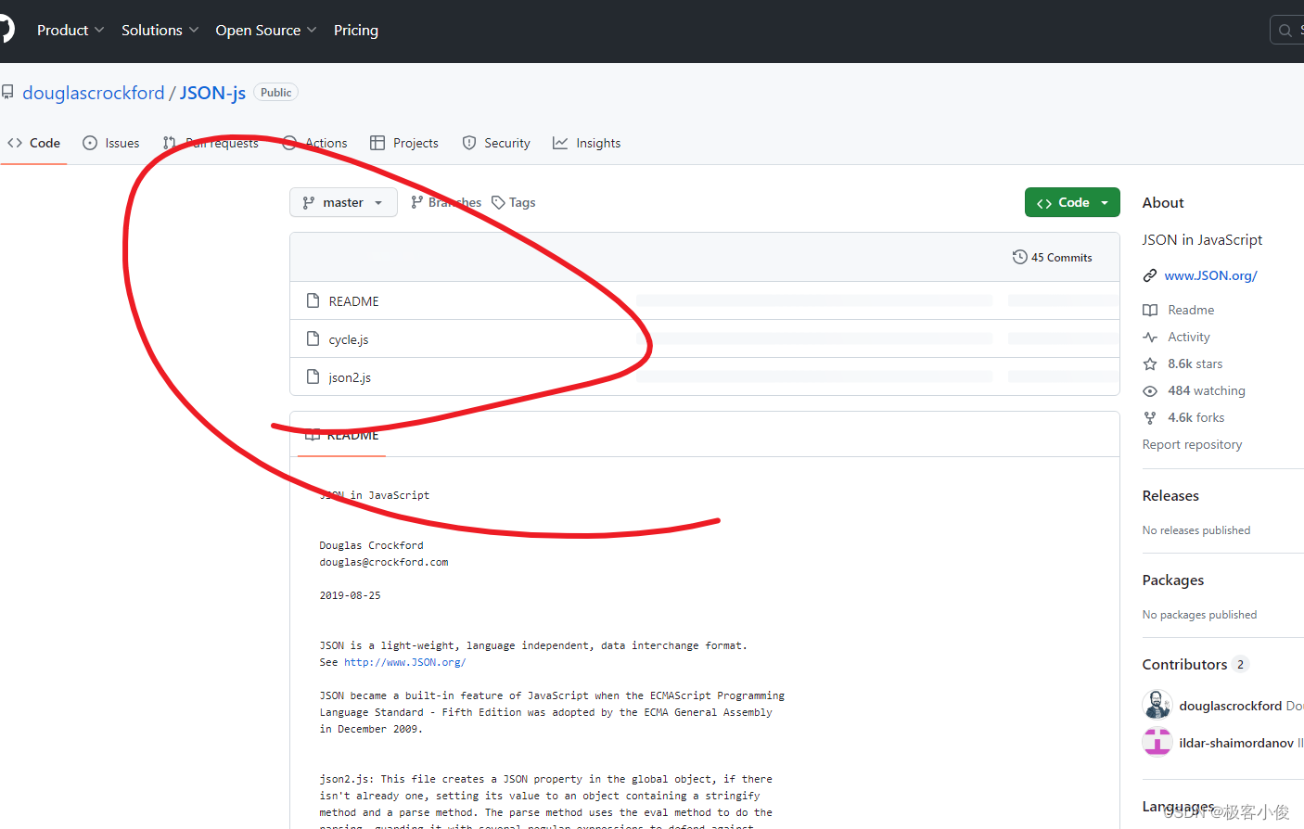Switch to the Projects tab
The height and width of the screenshot is (829, 1304).
tap(404, 143)
